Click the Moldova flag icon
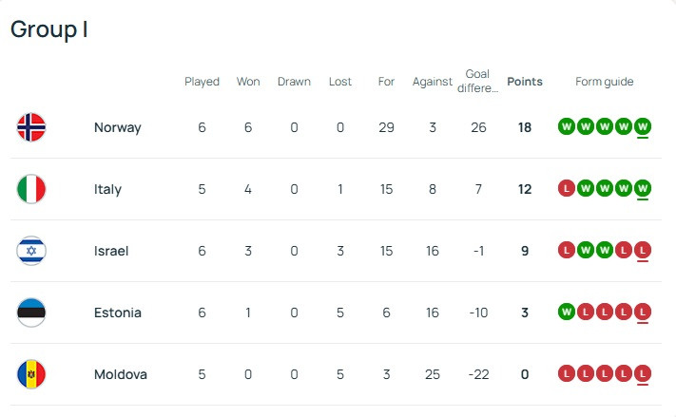 click(31, 374)
